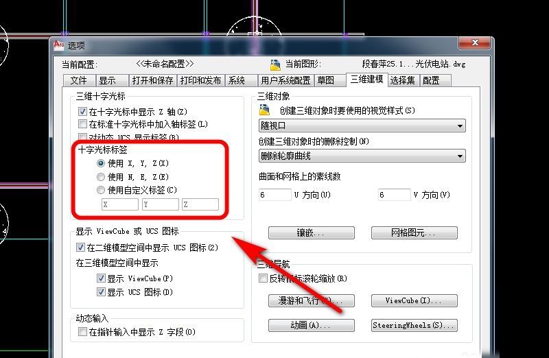Switch to the 显示 tab
Image resolution: width=549 pixels, height=358 pixels.
111,80
